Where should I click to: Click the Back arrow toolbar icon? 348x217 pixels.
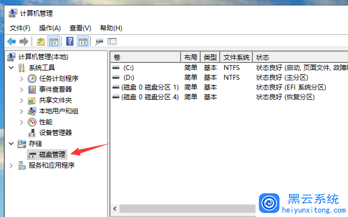click(11, 41)
